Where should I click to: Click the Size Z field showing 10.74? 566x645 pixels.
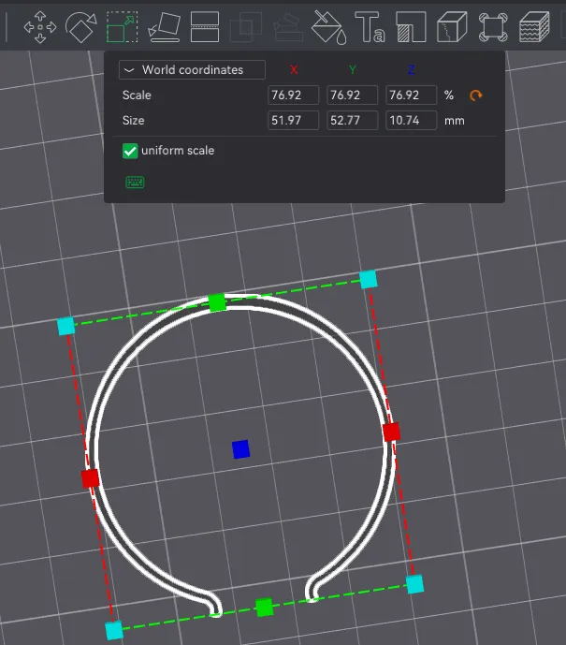pyautogui.click(x=411, y=121)
